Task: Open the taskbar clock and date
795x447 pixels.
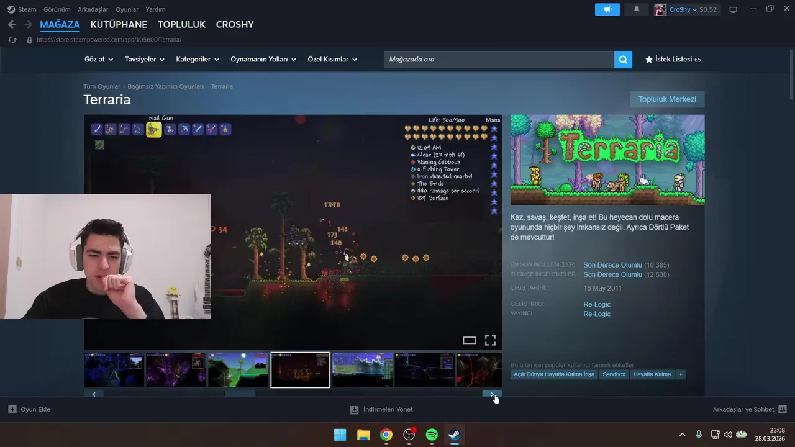Action: pyautogui.click(x=770, y=435)
